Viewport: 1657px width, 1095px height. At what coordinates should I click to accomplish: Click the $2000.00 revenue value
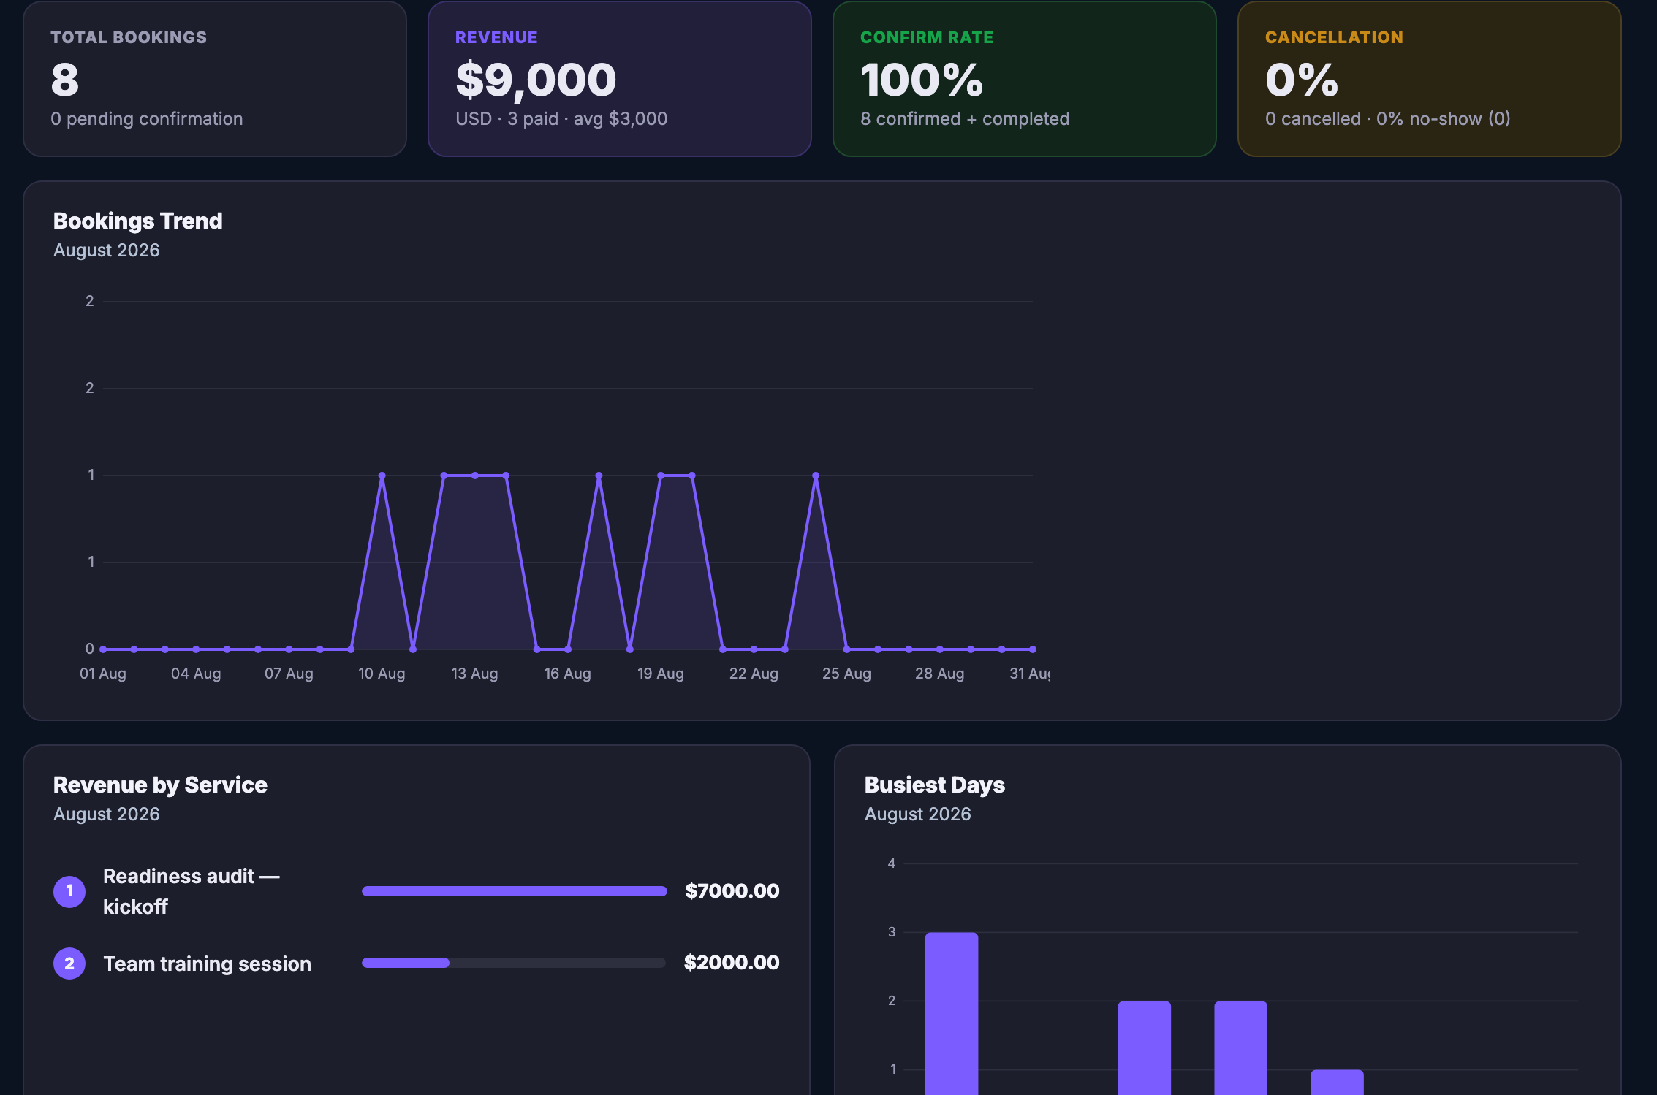(x=732, y=963)
